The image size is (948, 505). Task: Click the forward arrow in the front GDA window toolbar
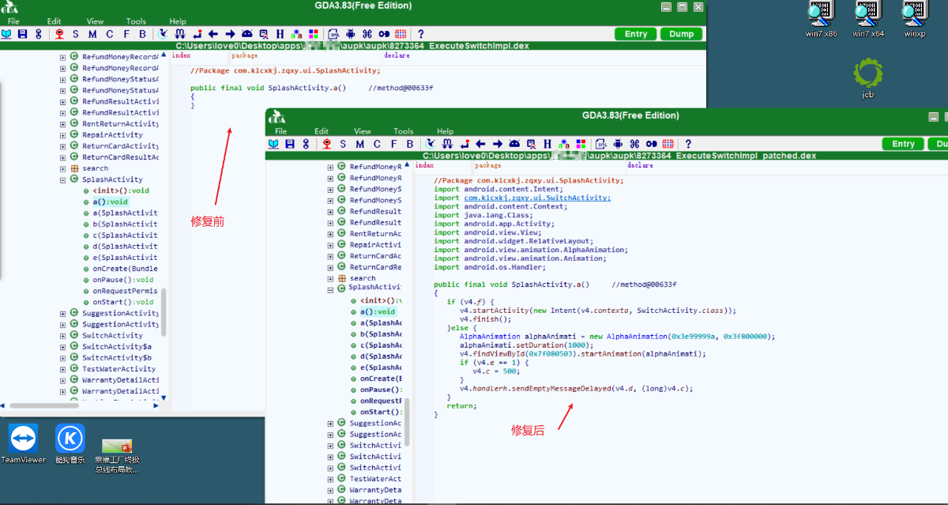point(498,144)
